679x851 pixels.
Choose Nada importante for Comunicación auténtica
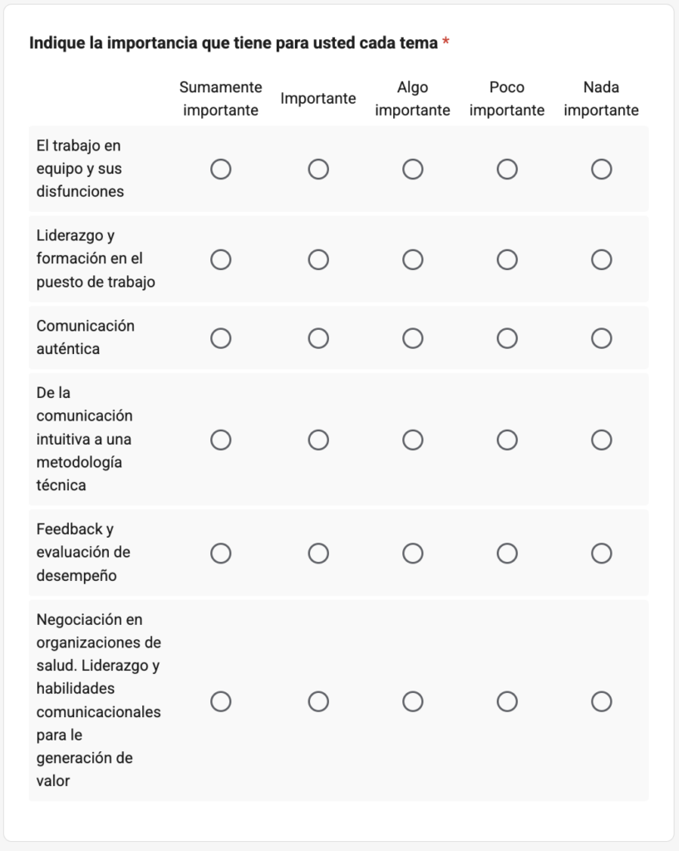click(602, 338)
